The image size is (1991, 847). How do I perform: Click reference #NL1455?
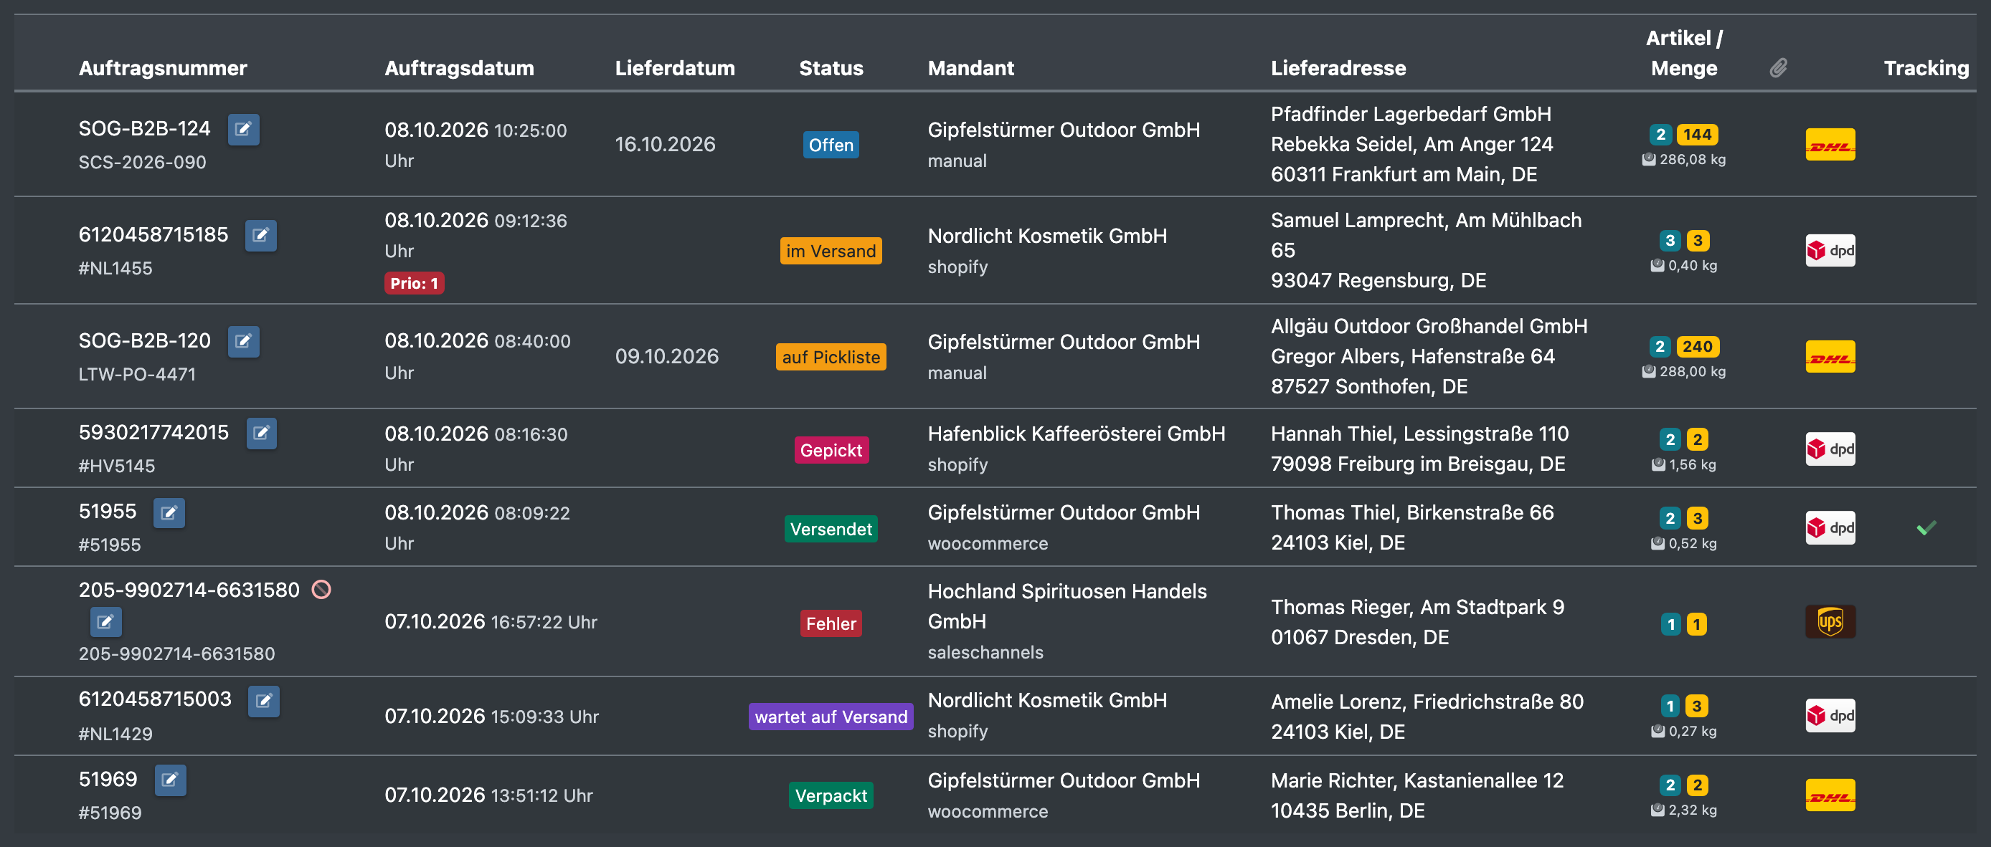[x=116, y=269]
